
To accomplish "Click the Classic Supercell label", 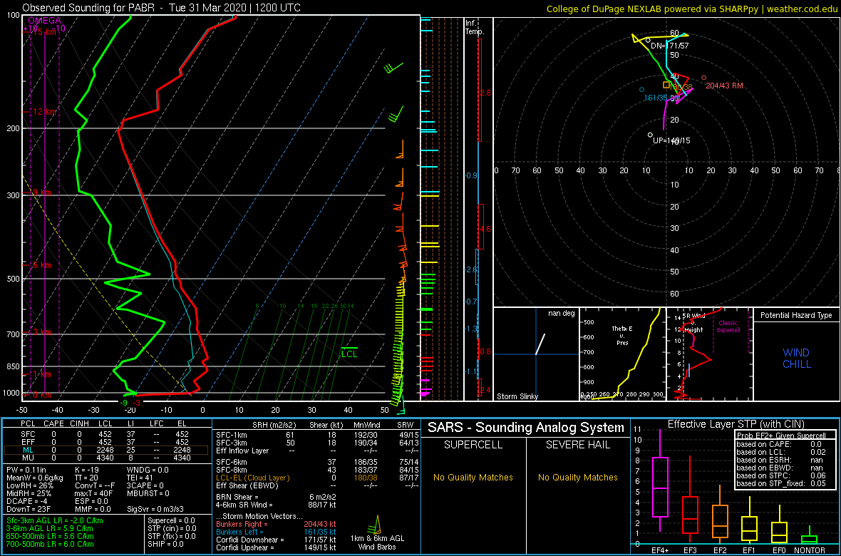I will pyautogui.click(x=729, y=327).
